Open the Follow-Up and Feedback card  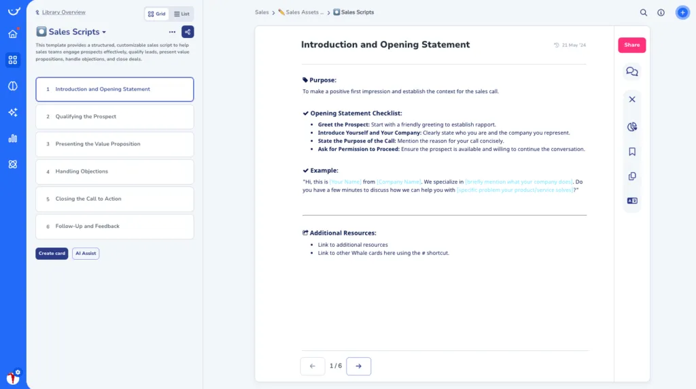point(114,226)
